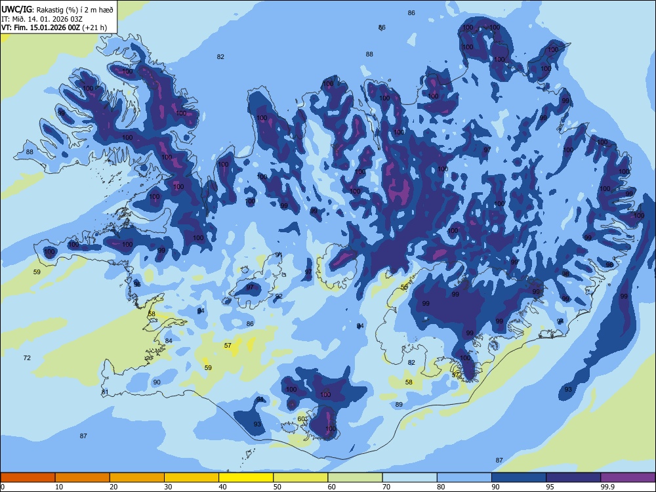Click the legend tick label '40'
The image size is (656, 492).
pyautogui.click(x=223, y=487)
